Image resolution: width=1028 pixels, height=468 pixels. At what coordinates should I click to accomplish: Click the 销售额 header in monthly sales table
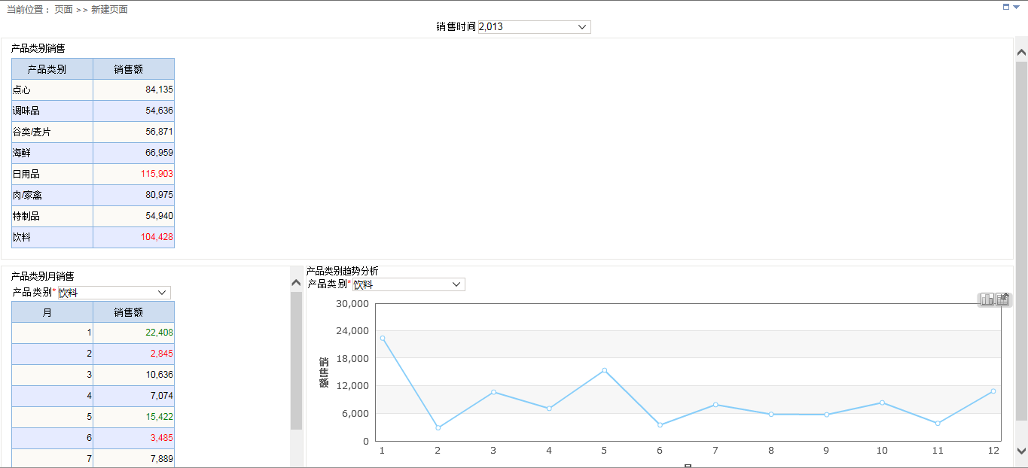tap(133, 312)
